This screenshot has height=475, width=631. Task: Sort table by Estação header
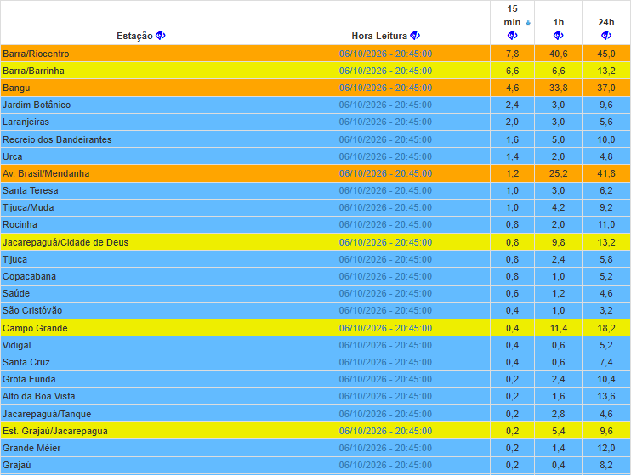click(134, 36)
